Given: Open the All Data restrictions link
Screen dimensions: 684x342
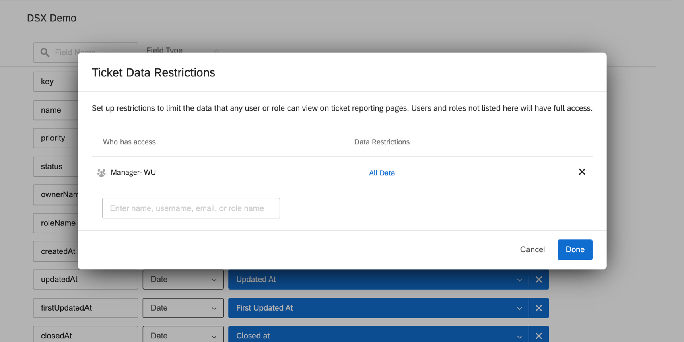Looking at the screenshot, I should click(x=381, y=173).
